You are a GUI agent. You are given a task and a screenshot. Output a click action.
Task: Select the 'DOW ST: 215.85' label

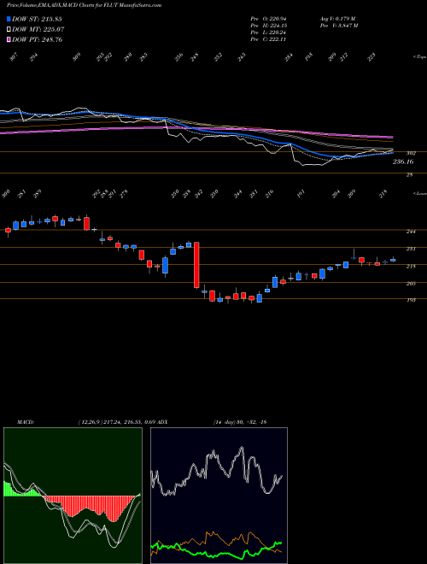pos(37,19)
